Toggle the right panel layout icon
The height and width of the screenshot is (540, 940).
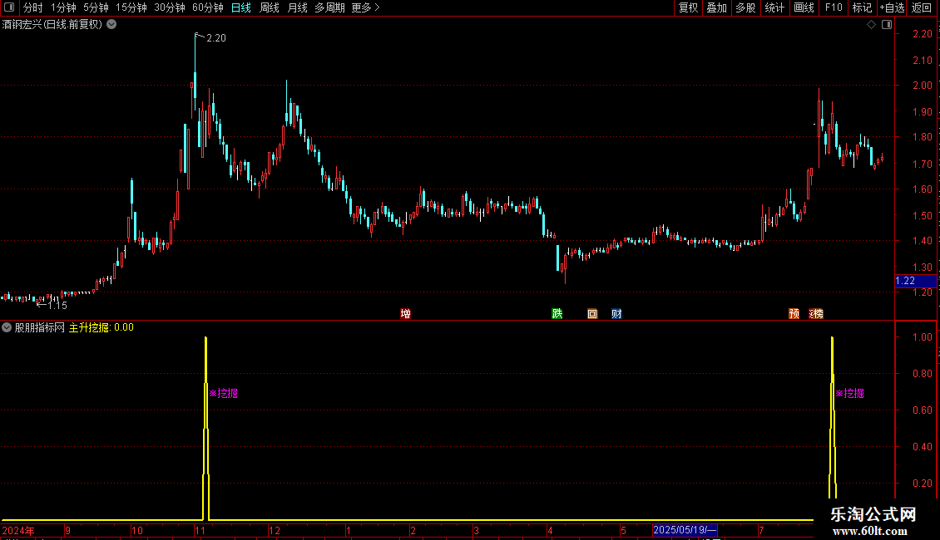click(x=887, y=25)
